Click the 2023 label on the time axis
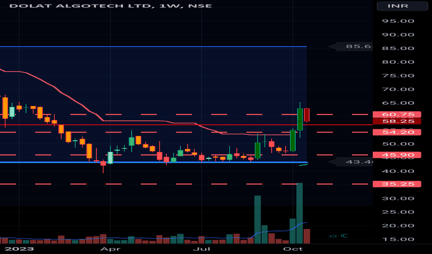This screenshot has width=432, height=254. pos(19,249)
